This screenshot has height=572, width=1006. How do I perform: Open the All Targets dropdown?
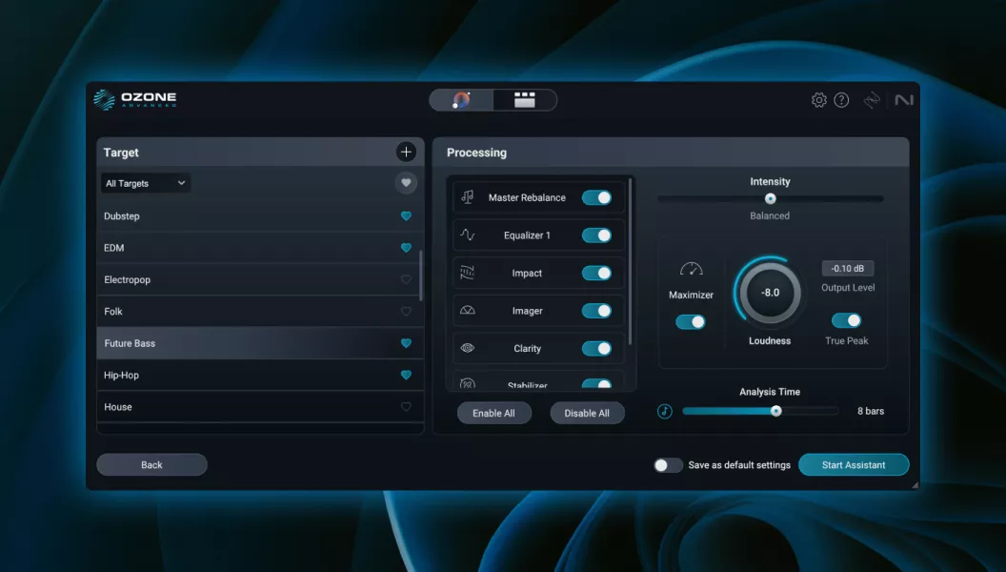146,183
